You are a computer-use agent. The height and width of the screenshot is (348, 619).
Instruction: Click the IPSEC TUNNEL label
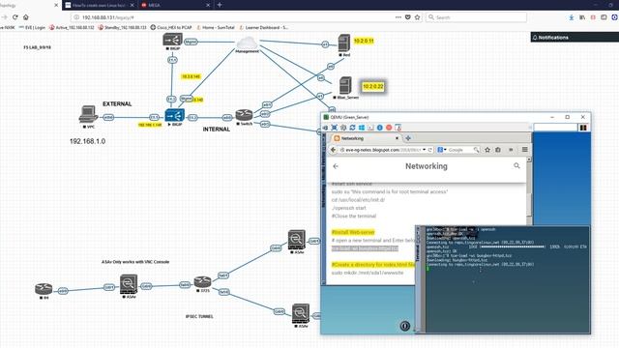pyautogui.click(x=199, y=316)
